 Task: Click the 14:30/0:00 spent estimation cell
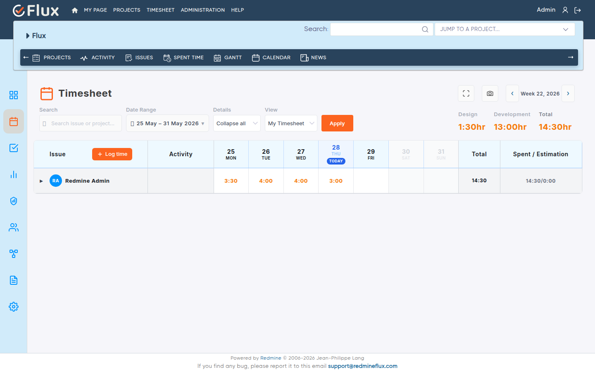click(x=541, y=181)
